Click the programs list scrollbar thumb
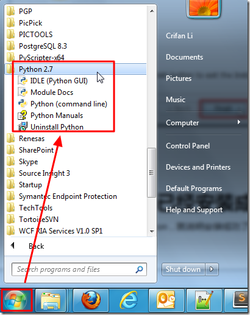 click(x=151, y=173)
